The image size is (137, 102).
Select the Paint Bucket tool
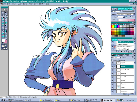pos(3,33)
